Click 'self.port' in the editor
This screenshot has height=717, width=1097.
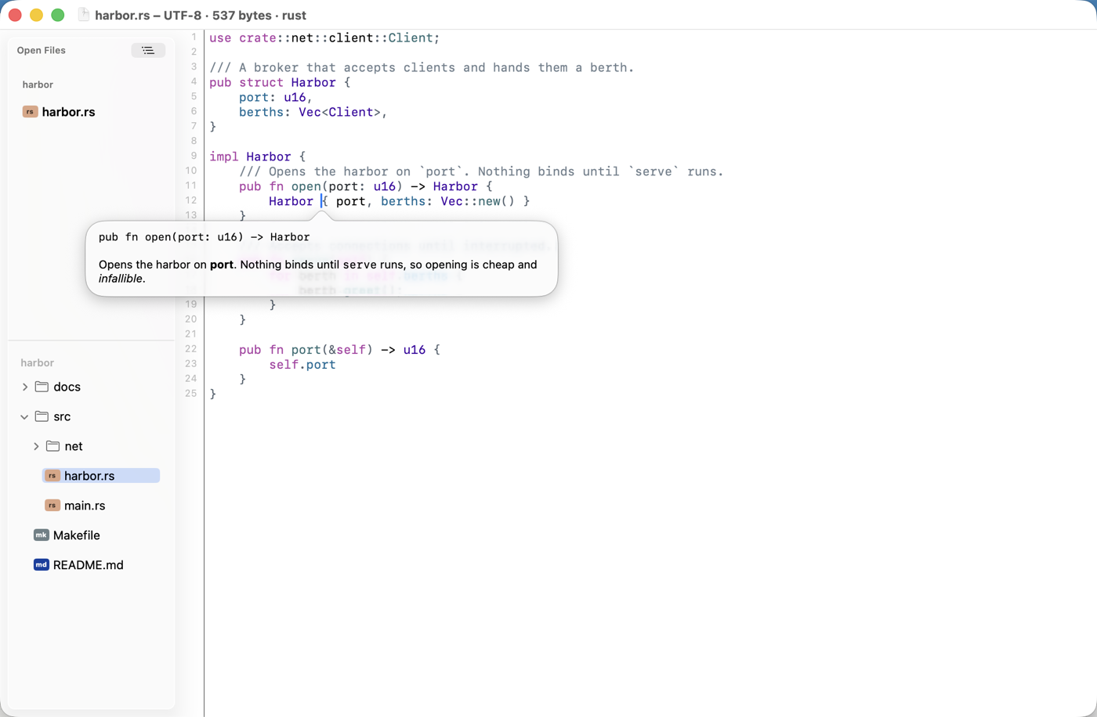[x=302, y=365]
